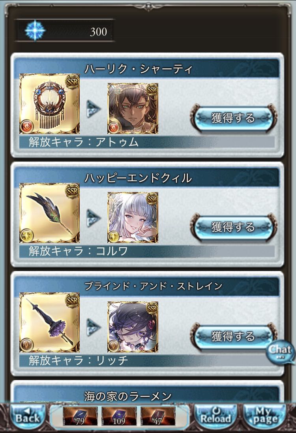This screenshot has width=296, height=433.
Task: Select the 海の家のラーメン item header
Action: click(128, 396)
